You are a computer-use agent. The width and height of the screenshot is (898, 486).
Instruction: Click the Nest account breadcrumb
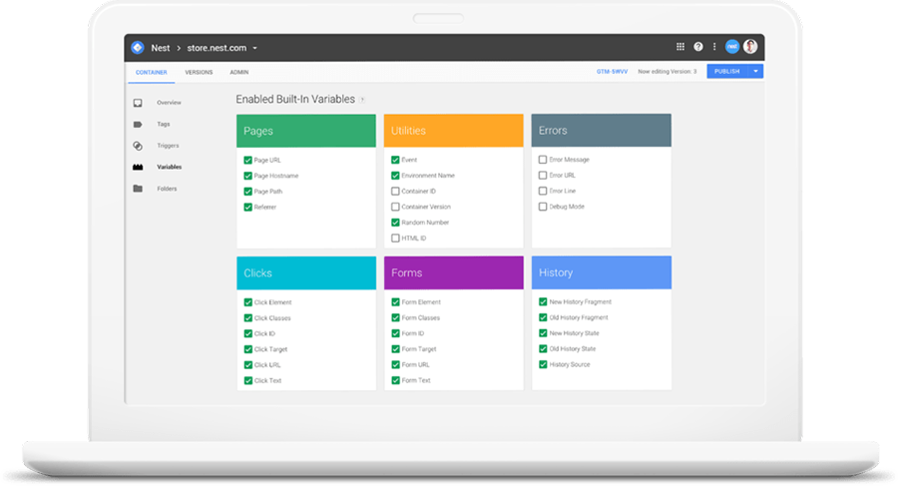point(160,48)
